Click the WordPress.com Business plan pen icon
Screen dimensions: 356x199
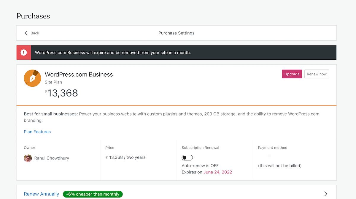[x=32, y=78]
